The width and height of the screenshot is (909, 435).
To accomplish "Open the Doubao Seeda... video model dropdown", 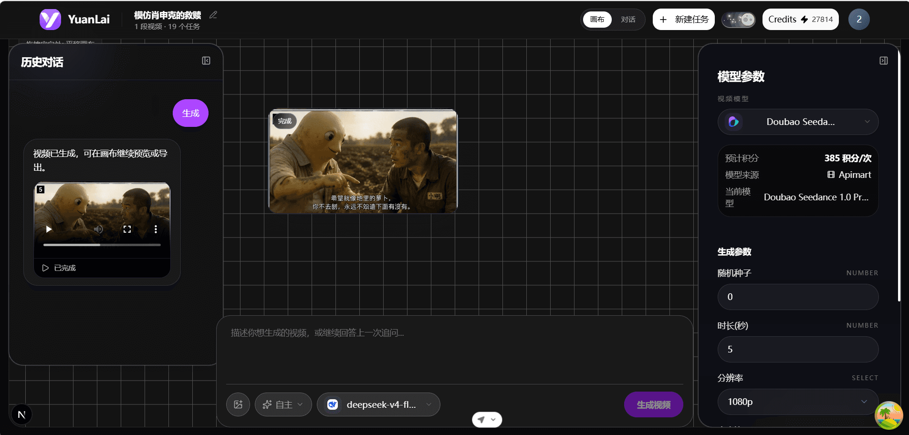I will click(x=798, y=122).
